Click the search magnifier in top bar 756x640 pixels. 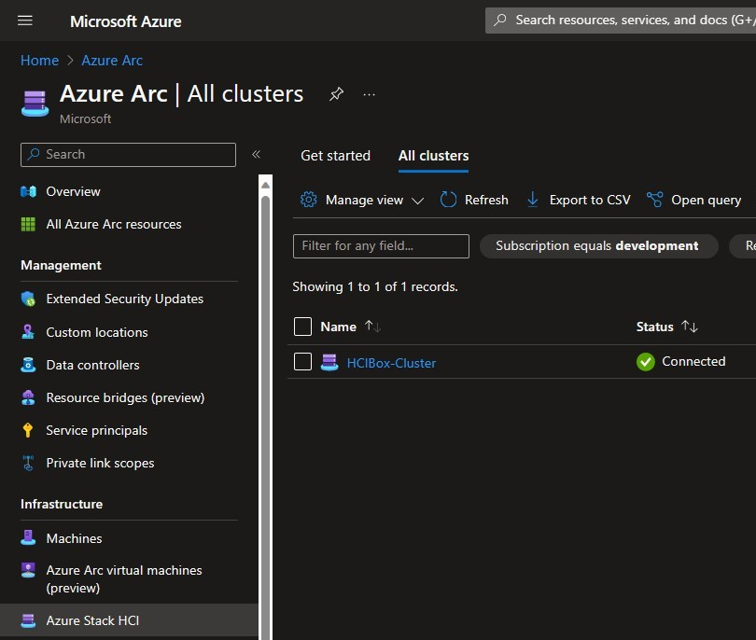pos(500,20)
